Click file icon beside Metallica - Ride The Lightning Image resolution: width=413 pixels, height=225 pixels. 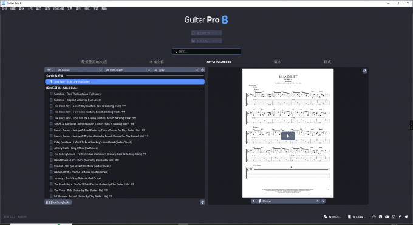click(51, 94)
